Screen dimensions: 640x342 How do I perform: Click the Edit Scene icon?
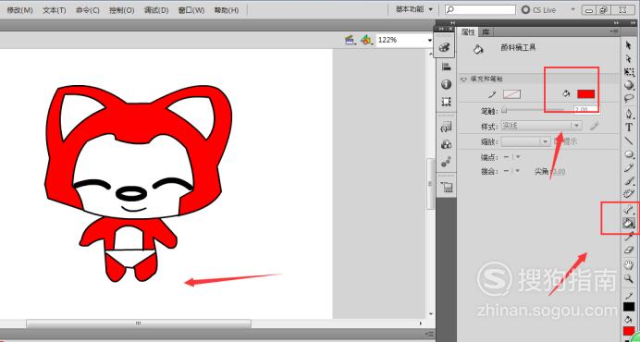tap(350, 40)
